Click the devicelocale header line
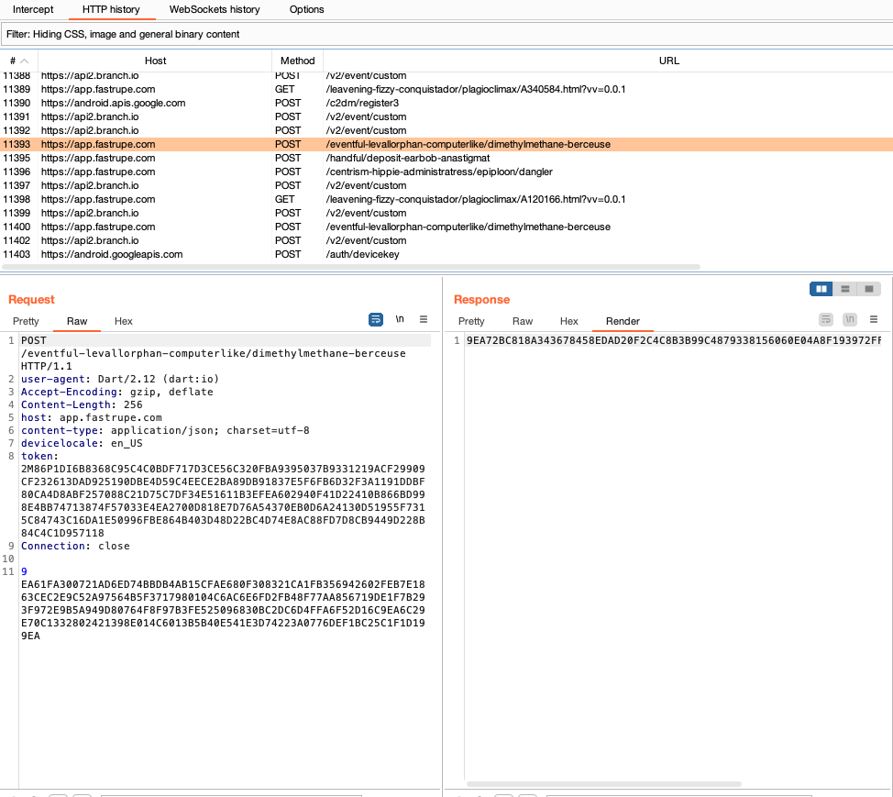 click(x=82, y=443)
